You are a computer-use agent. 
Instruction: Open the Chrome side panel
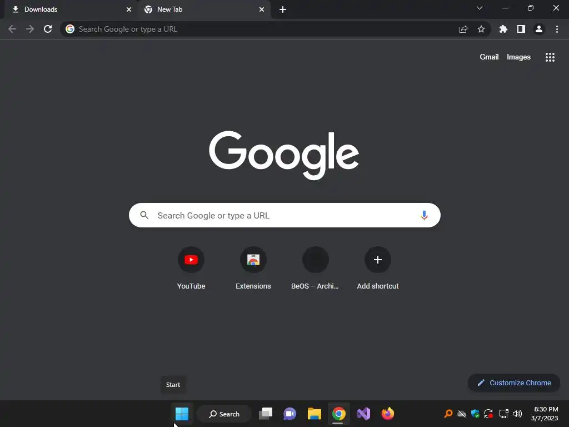[x=521, y=29]
